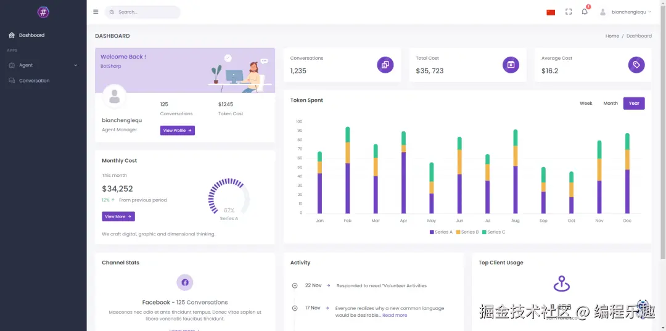666x331 pixels.
Task: Toggle Series A legend swatch
Action: pos(432,232)
